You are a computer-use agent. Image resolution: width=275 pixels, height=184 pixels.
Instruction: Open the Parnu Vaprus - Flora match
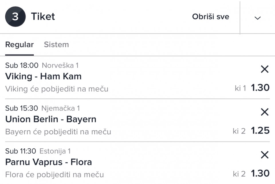pos(48,162)
